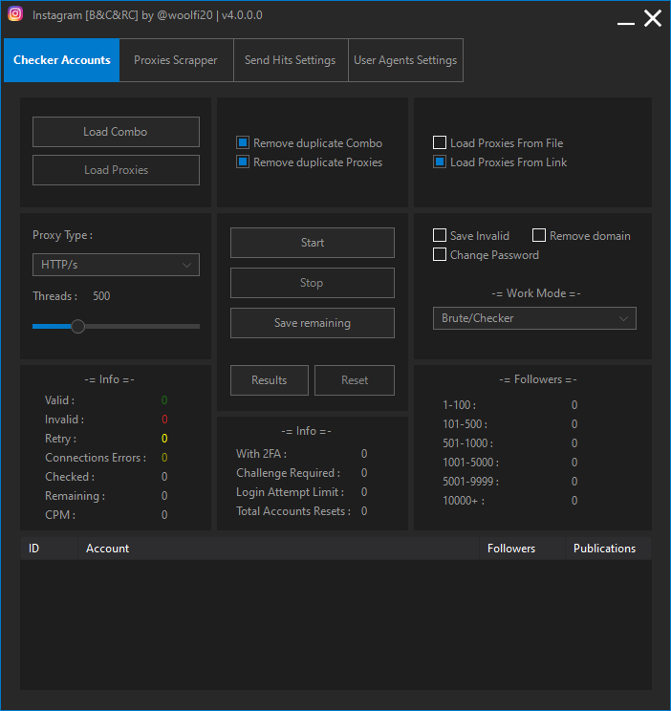Click the "-= Followers =-" heading
Screen dimensions: 671x711
coord(537,379)
